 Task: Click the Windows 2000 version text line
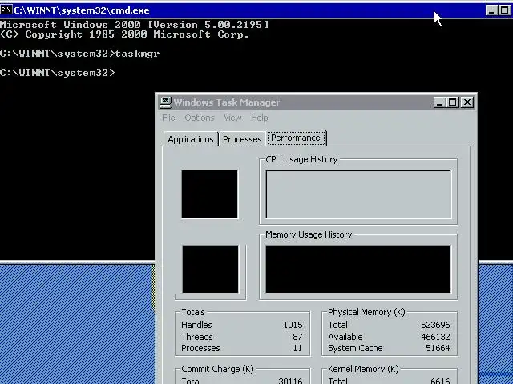click(135, 25)
